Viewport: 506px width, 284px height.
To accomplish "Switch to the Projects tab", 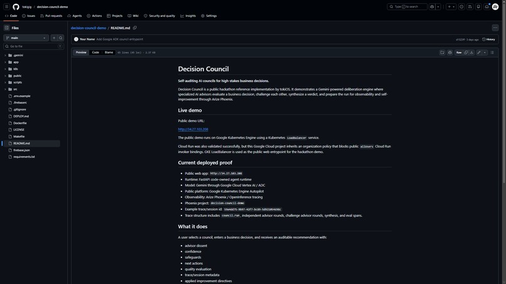I will pos(114,16).
